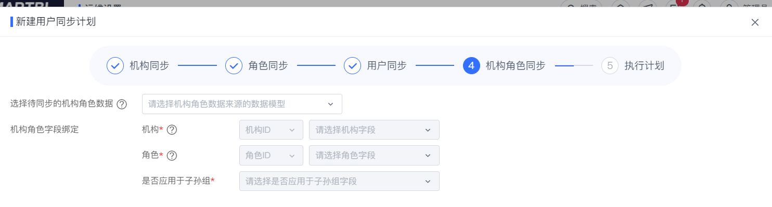Click help icon beside 角色 field label

click(x=172, y=156)
